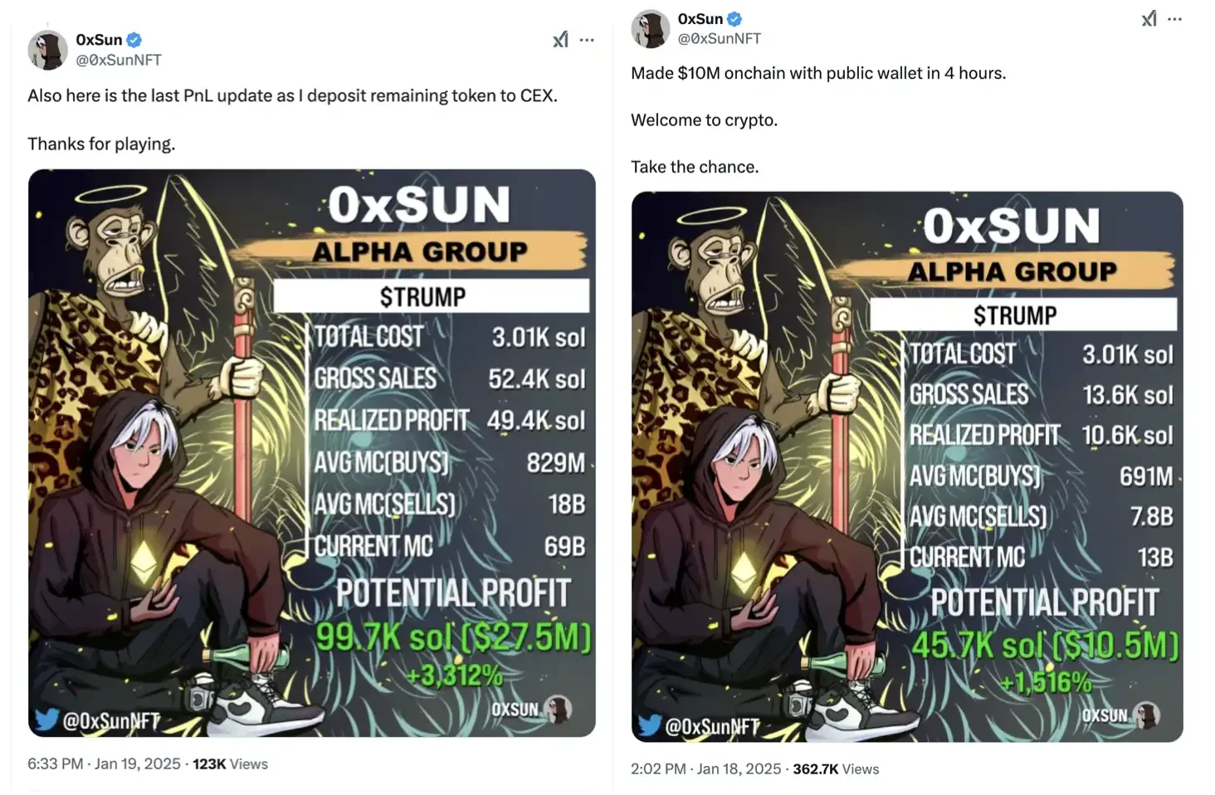
Task: Click the verified checkmark on the right tweet
Action: point(734,18)
